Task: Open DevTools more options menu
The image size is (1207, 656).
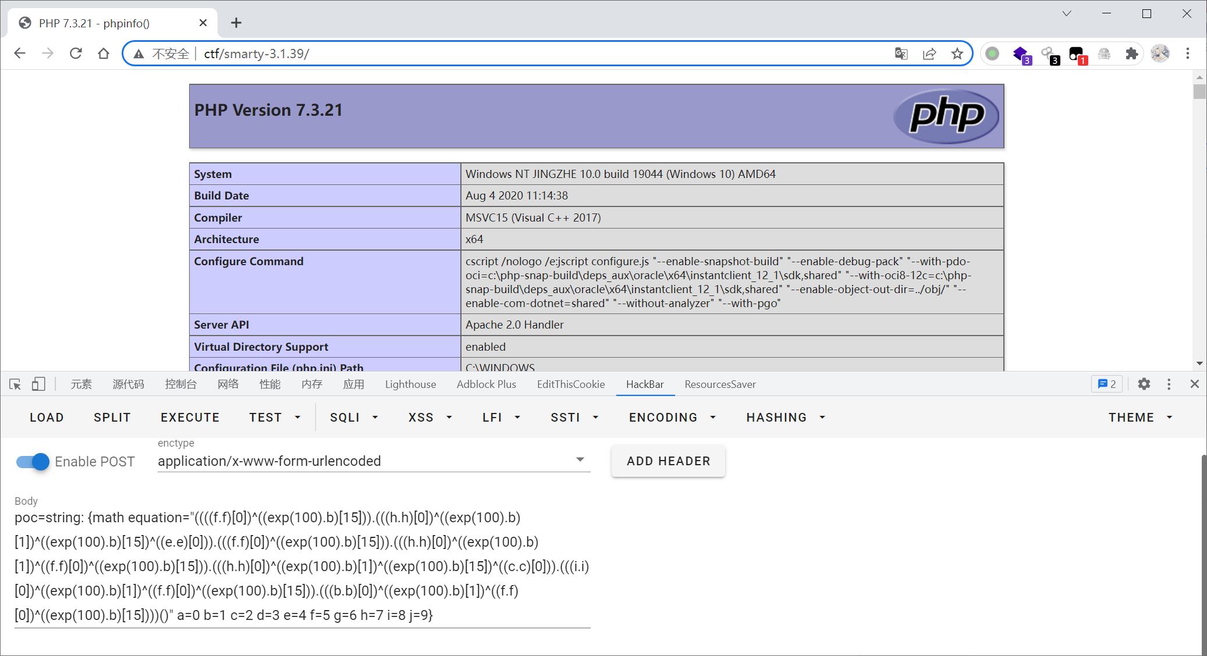Action: point(1169,384)
